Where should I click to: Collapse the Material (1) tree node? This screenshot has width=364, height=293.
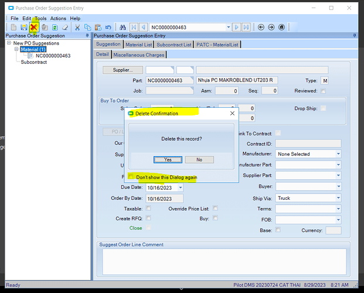[x=18, y=50]
